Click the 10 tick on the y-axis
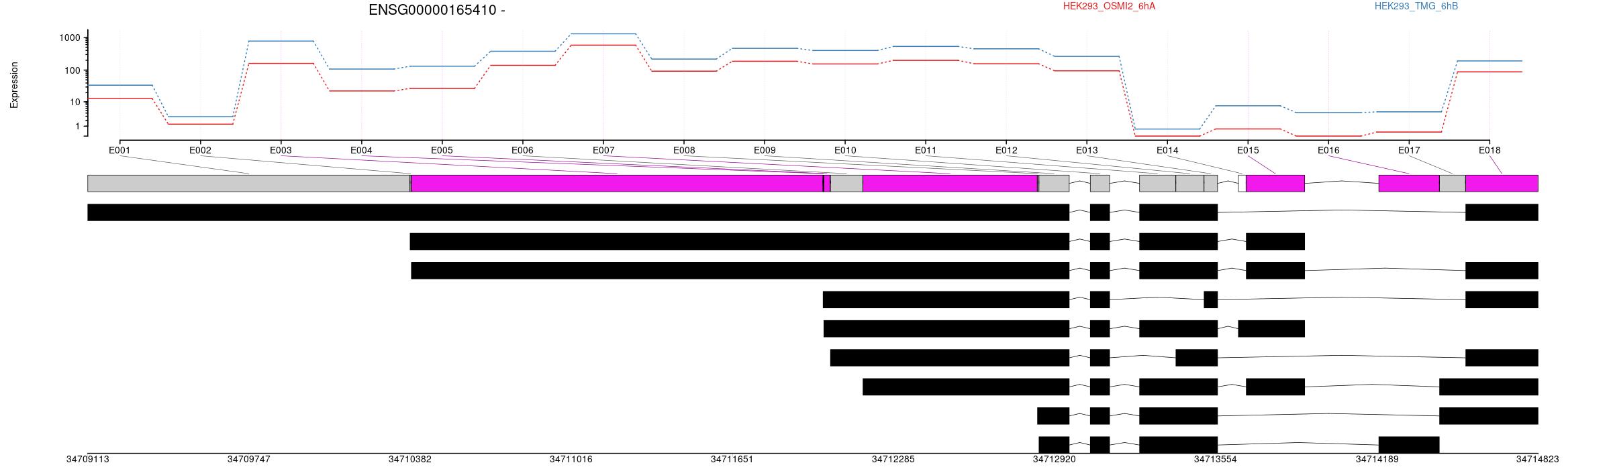This screenshot has height=469, width=1611. click(x=74, y=103)
